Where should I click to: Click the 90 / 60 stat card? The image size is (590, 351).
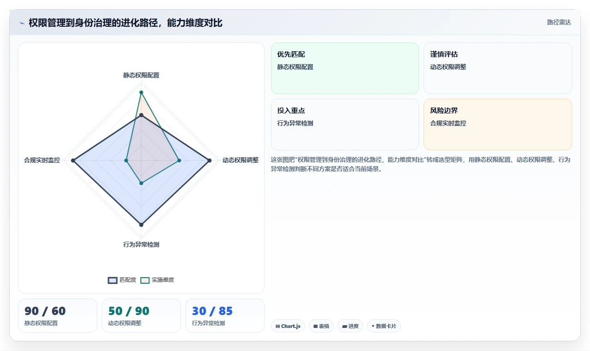click(x=58, y=315)
